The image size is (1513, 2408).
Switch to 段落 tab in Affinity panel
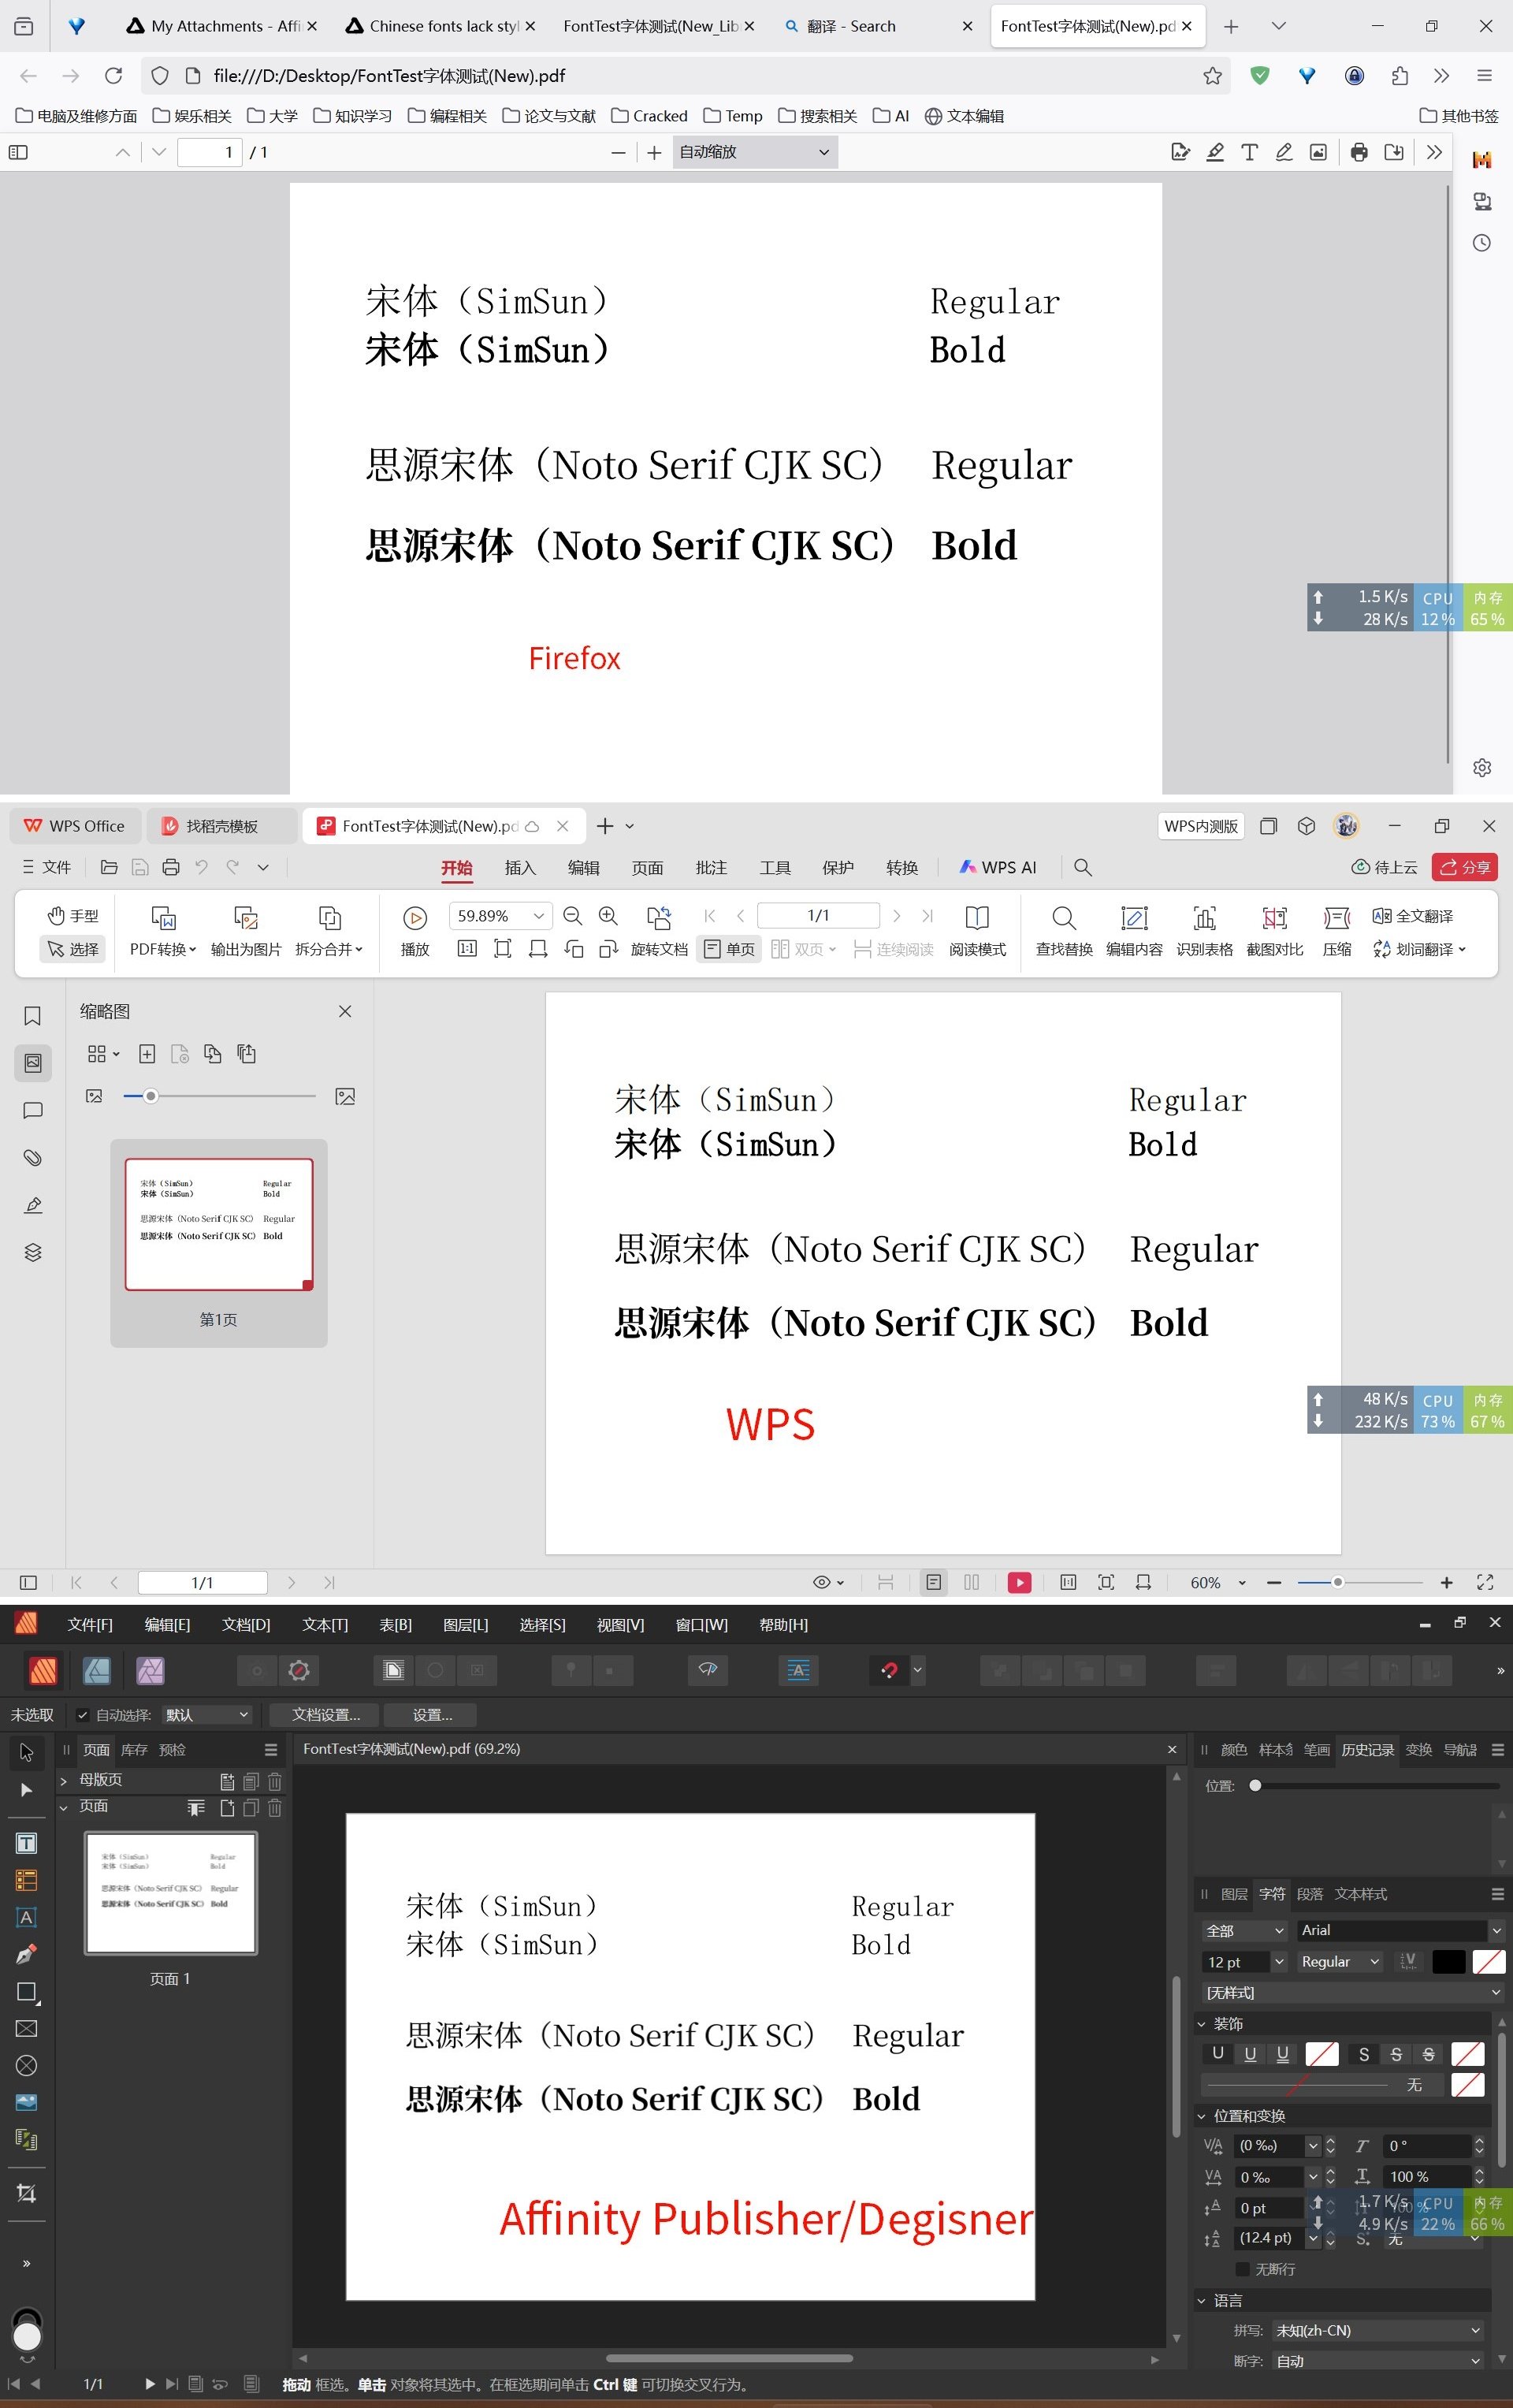coord(1309,1894)
